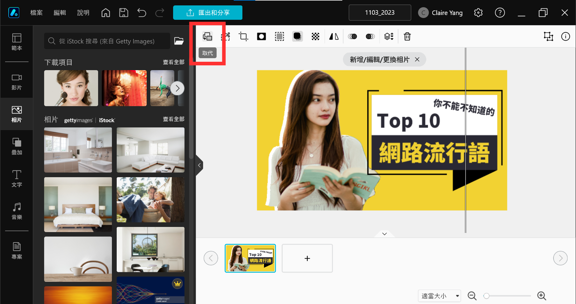The image size is (576, 304).
Task: Select the dining room window photo
Action: click(x=151, y=249)
